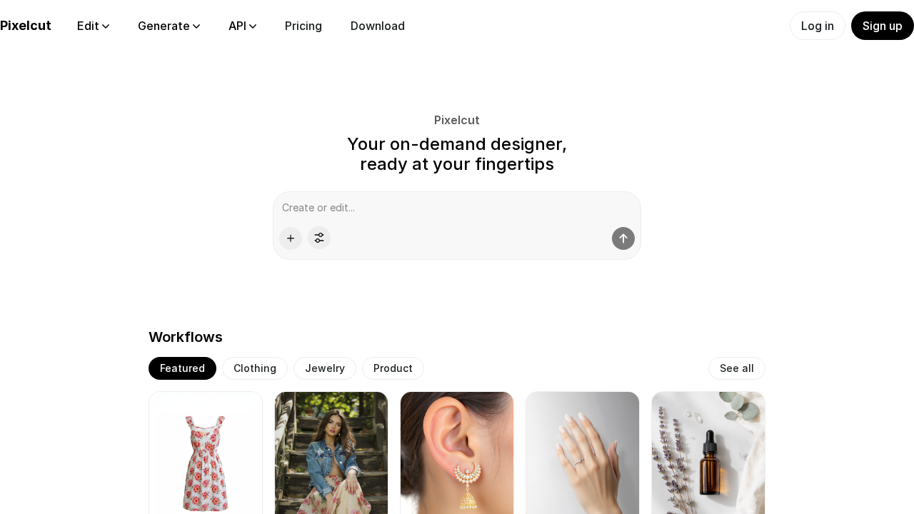This screenshot has width=914, height=514.
Task: Select the Product workflows filter
Action: pyautogui.click(x=393, y=368)
